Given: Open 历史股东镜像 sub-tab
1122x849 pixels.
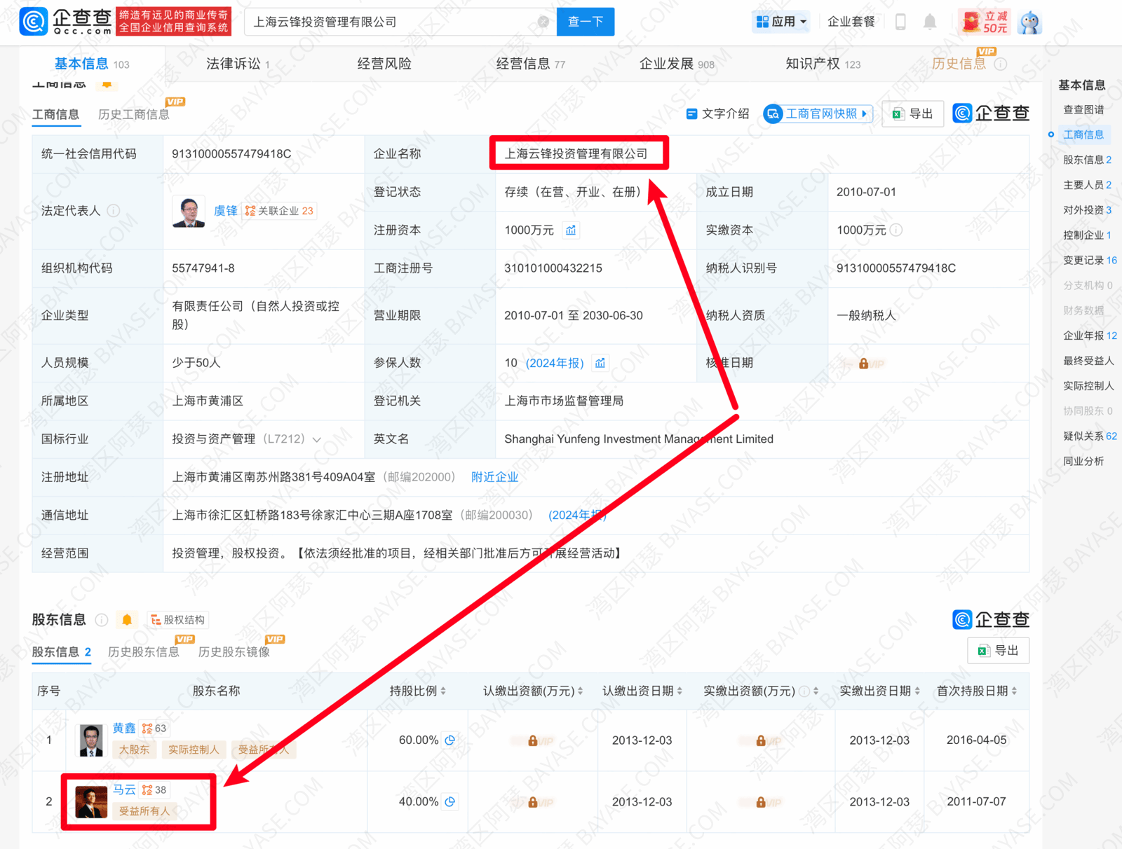Looking at the screenshot, I should pyautogui.click(x=234, y=652).
